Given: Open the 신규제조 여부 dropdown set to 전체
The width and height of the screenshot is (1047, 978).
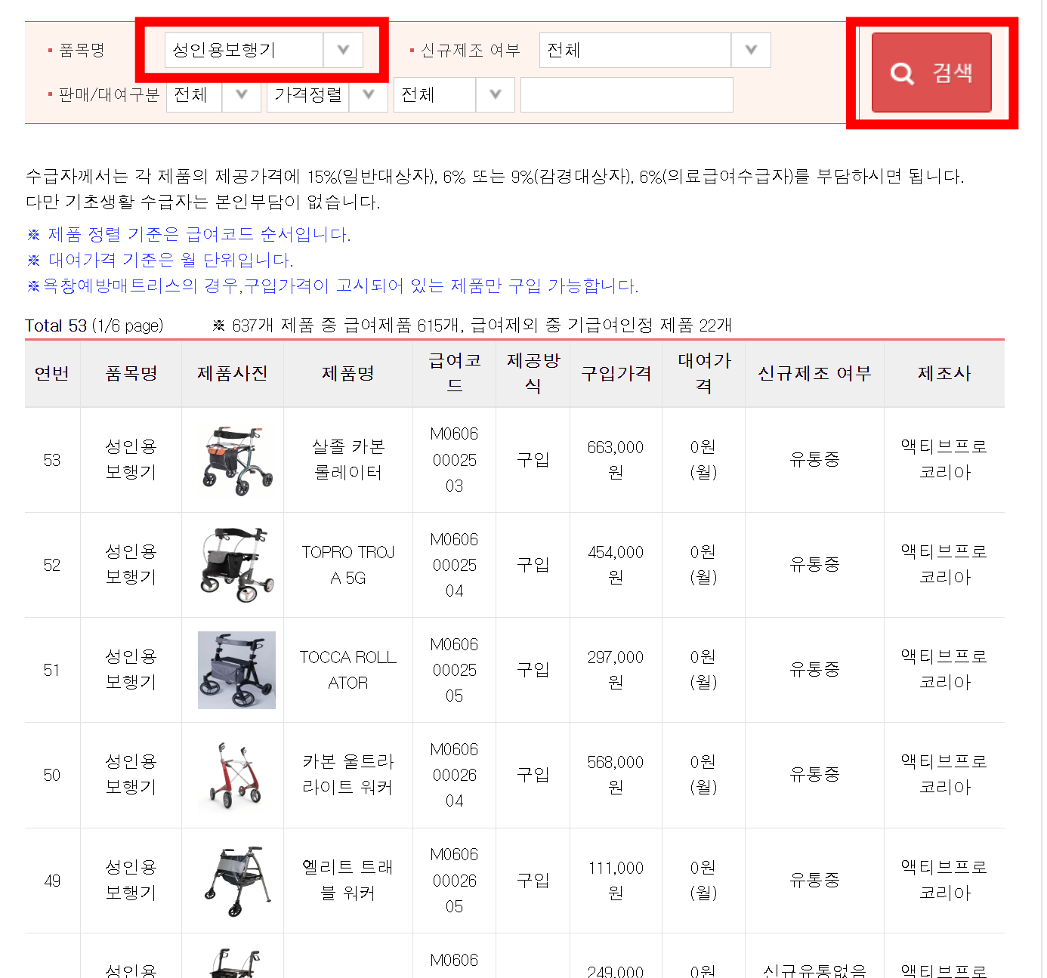Looking at the screenshot, I should coord(655,50).
